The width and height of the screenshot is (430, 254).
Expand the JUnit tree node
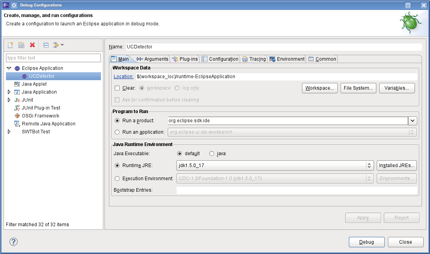coord(9,100)
